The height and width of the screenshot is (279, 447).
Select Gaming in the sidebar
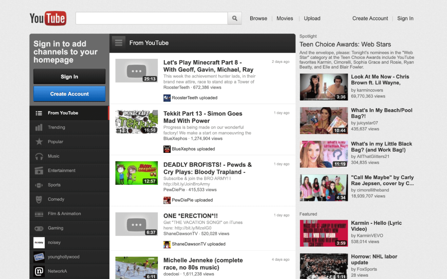[69, 228]
